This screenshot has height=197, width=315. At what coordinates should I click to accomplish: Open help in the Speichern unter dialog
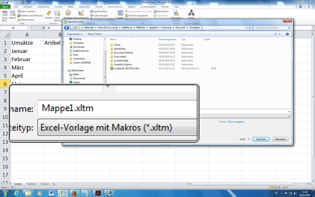coord(287,34)
